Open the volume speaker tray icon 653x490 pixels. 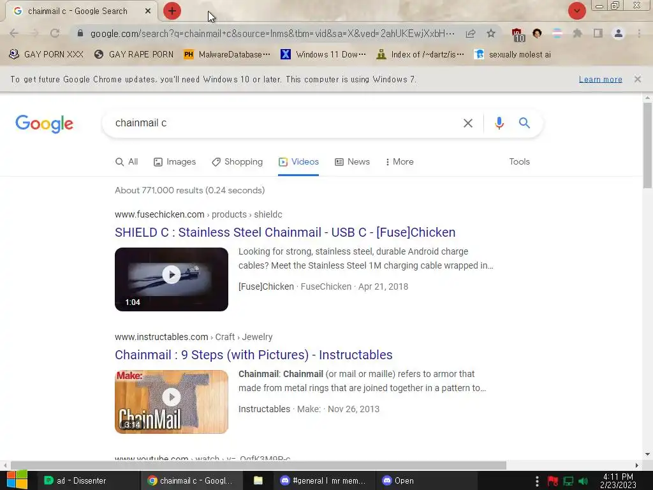pyautogui.click(x=583, y=481)
